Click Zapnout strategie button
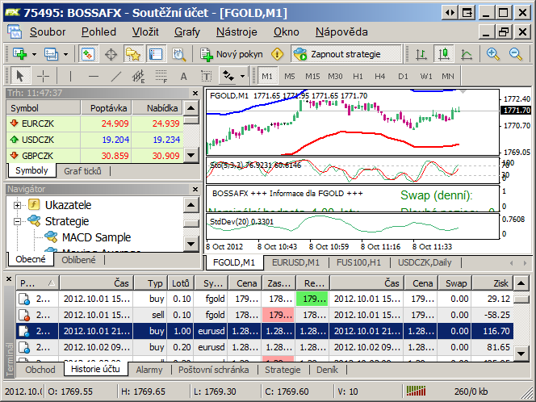The width and height of the screenshot is (536, 402). tap(345, 54)
